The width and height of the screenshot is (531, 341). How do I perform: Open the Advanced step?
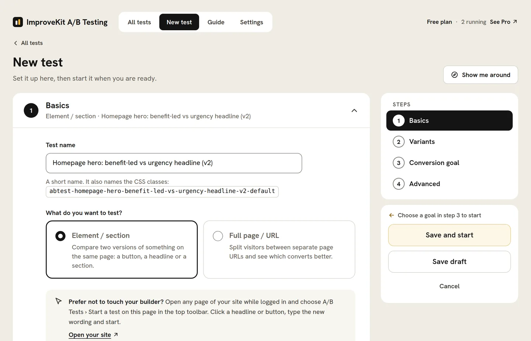pyautogui.click(x=450, y=184)
